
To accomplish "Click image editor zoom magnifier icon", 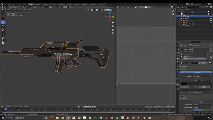I will click(173, 11).
